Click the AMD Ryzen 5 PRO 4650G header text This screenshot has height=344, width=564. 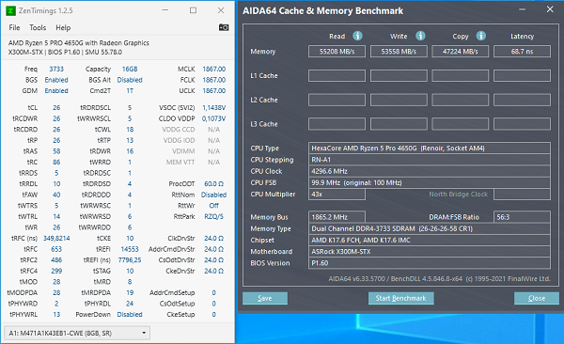click(79, 43)
